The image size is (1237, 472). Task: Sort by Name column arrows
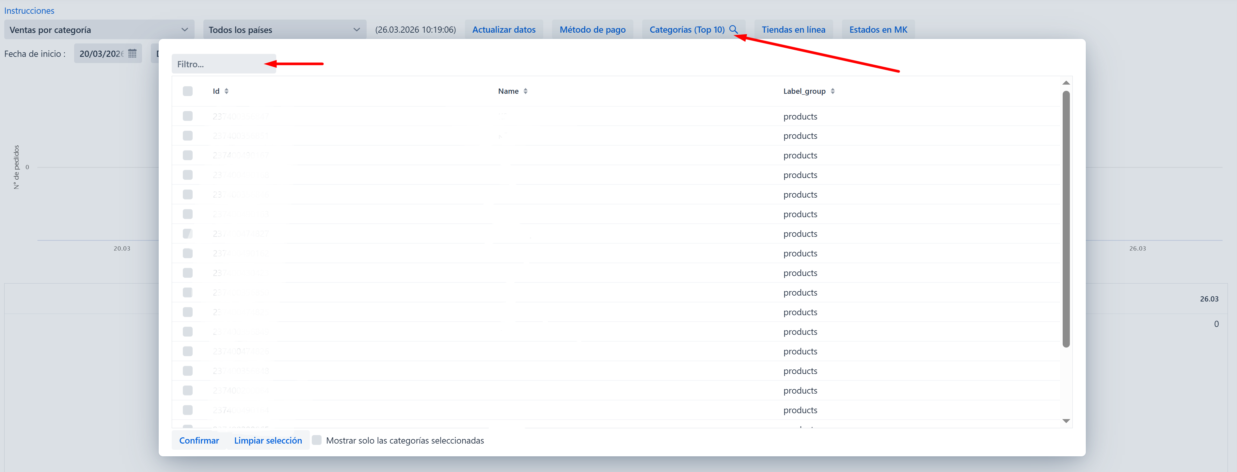[x=525, y=91]
